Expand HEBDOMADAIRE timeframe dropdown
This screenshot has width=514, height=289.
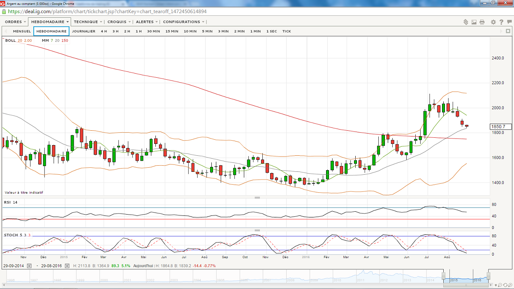[50, 22]
